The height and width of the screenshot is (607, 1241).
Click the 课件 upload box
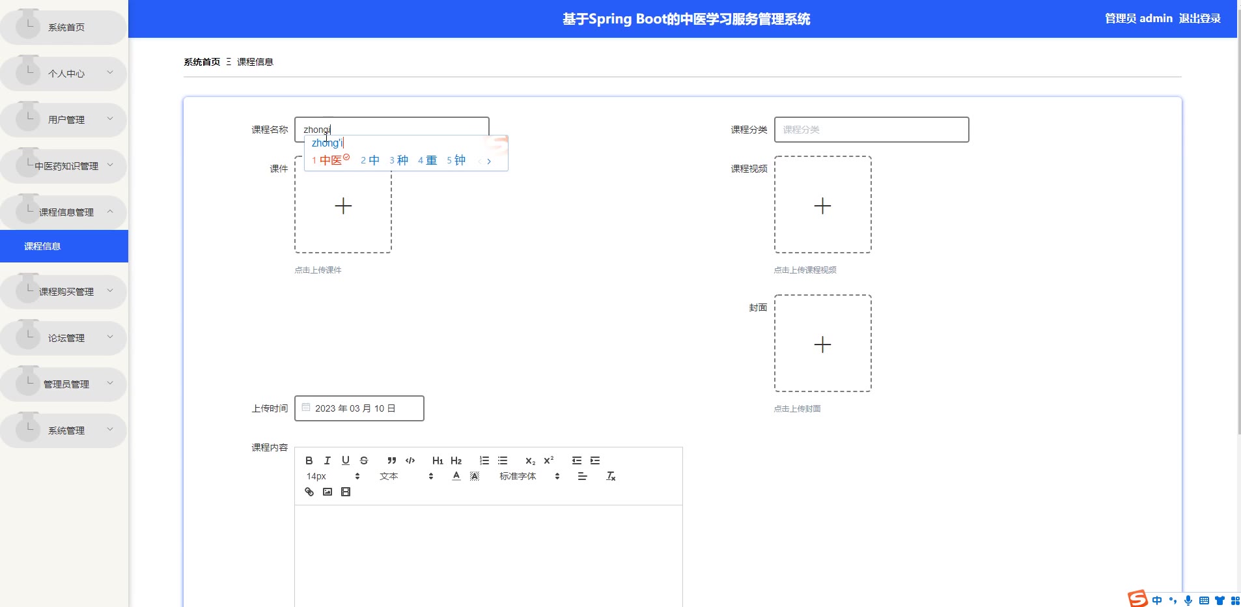[x=343, y=205]
